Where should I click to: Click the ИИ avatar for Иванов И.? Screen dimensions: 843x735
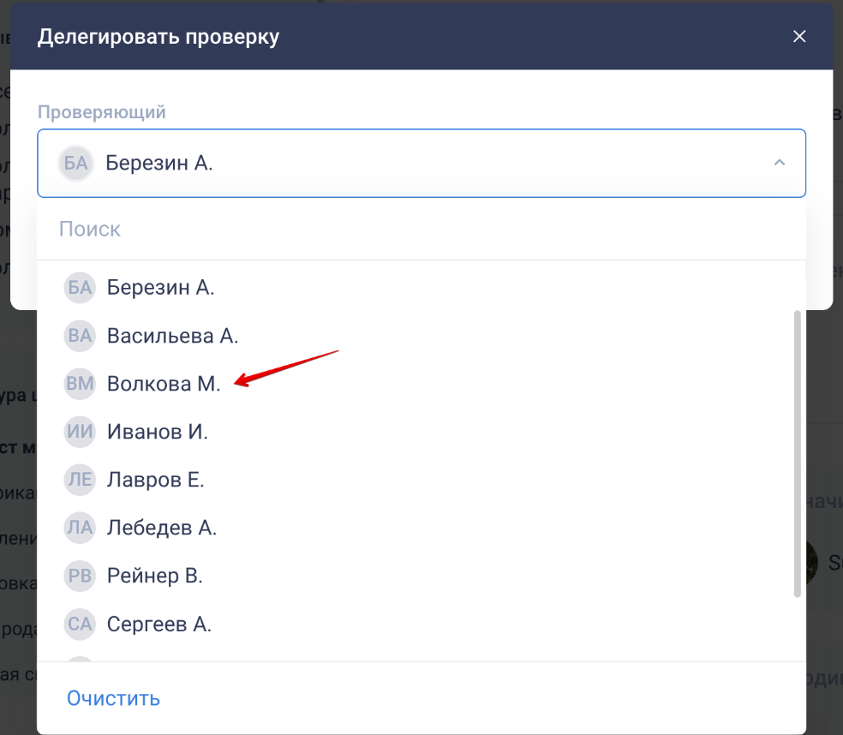coord(80,432)
